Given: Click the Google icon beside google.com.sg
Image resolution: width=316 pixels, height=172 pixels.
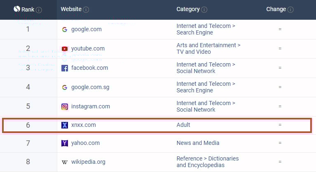Looking at the screenshot, I should [x=64, y=87].
